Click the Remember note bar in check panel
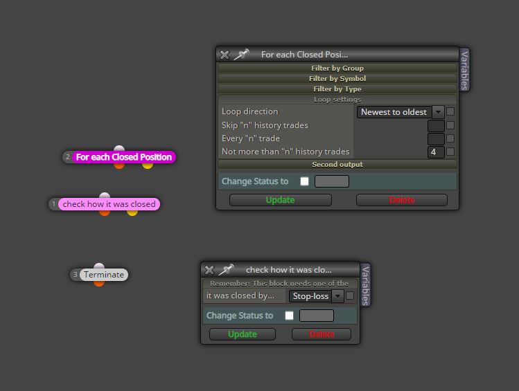Screen dimensions: 519x391 point(279,283)
